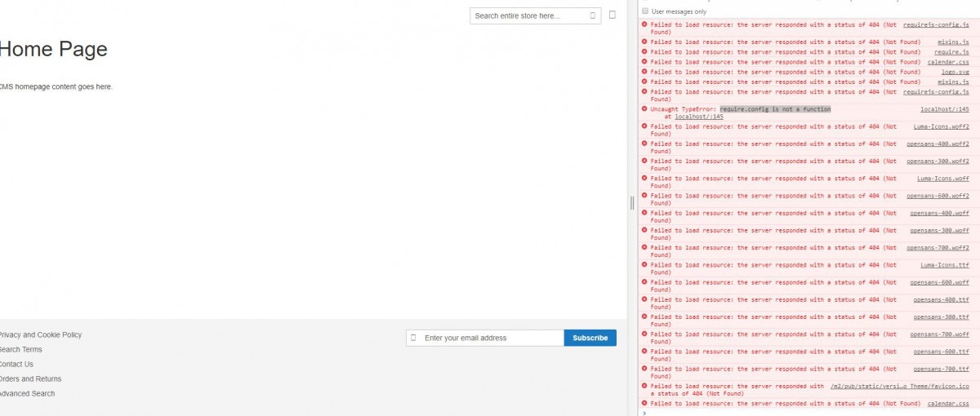Click the error icon on the Luma-Icons.woff2 row
The image size is (980, 416).
[x=644, y=126]
